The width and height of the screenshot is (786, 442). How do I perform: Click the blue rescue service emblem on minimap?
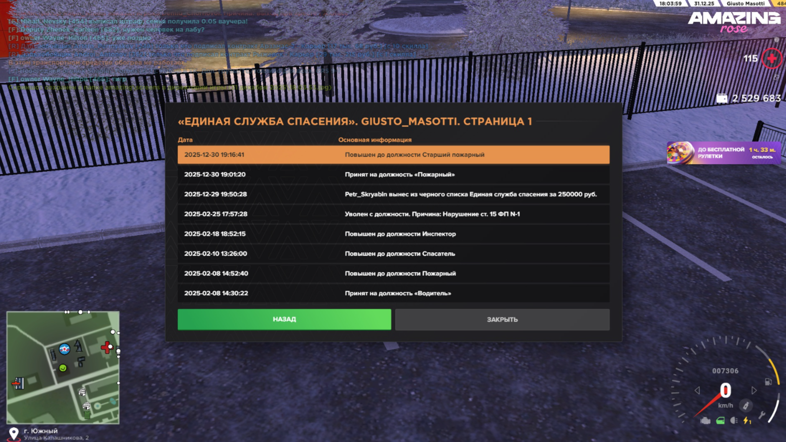point(64,349)
